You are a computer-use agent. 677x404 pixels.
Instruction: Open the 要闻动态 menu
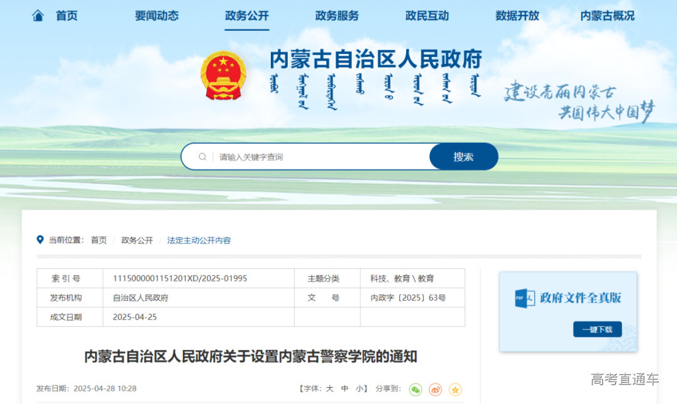[x=157, y=16]
